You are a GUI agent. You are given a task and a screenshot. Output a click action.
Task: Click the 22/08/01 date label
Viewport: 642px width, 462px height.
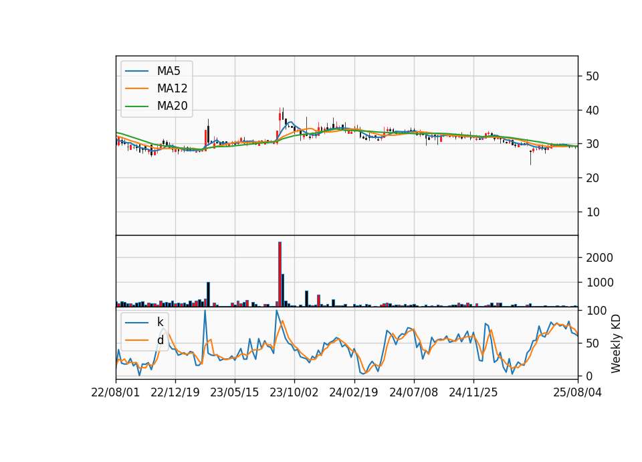[116, 392]
